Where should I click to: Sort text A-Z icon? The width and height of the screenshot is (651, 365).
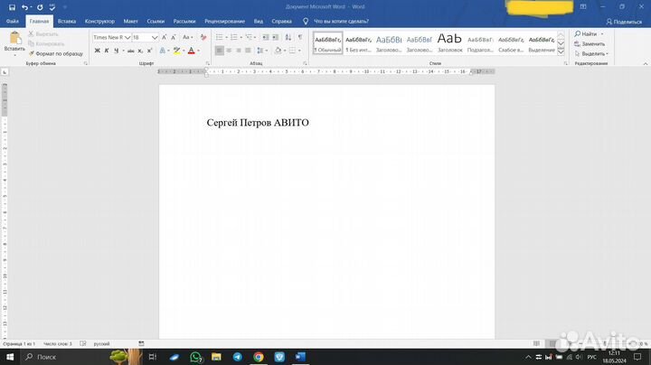click(x=288, y=37)
